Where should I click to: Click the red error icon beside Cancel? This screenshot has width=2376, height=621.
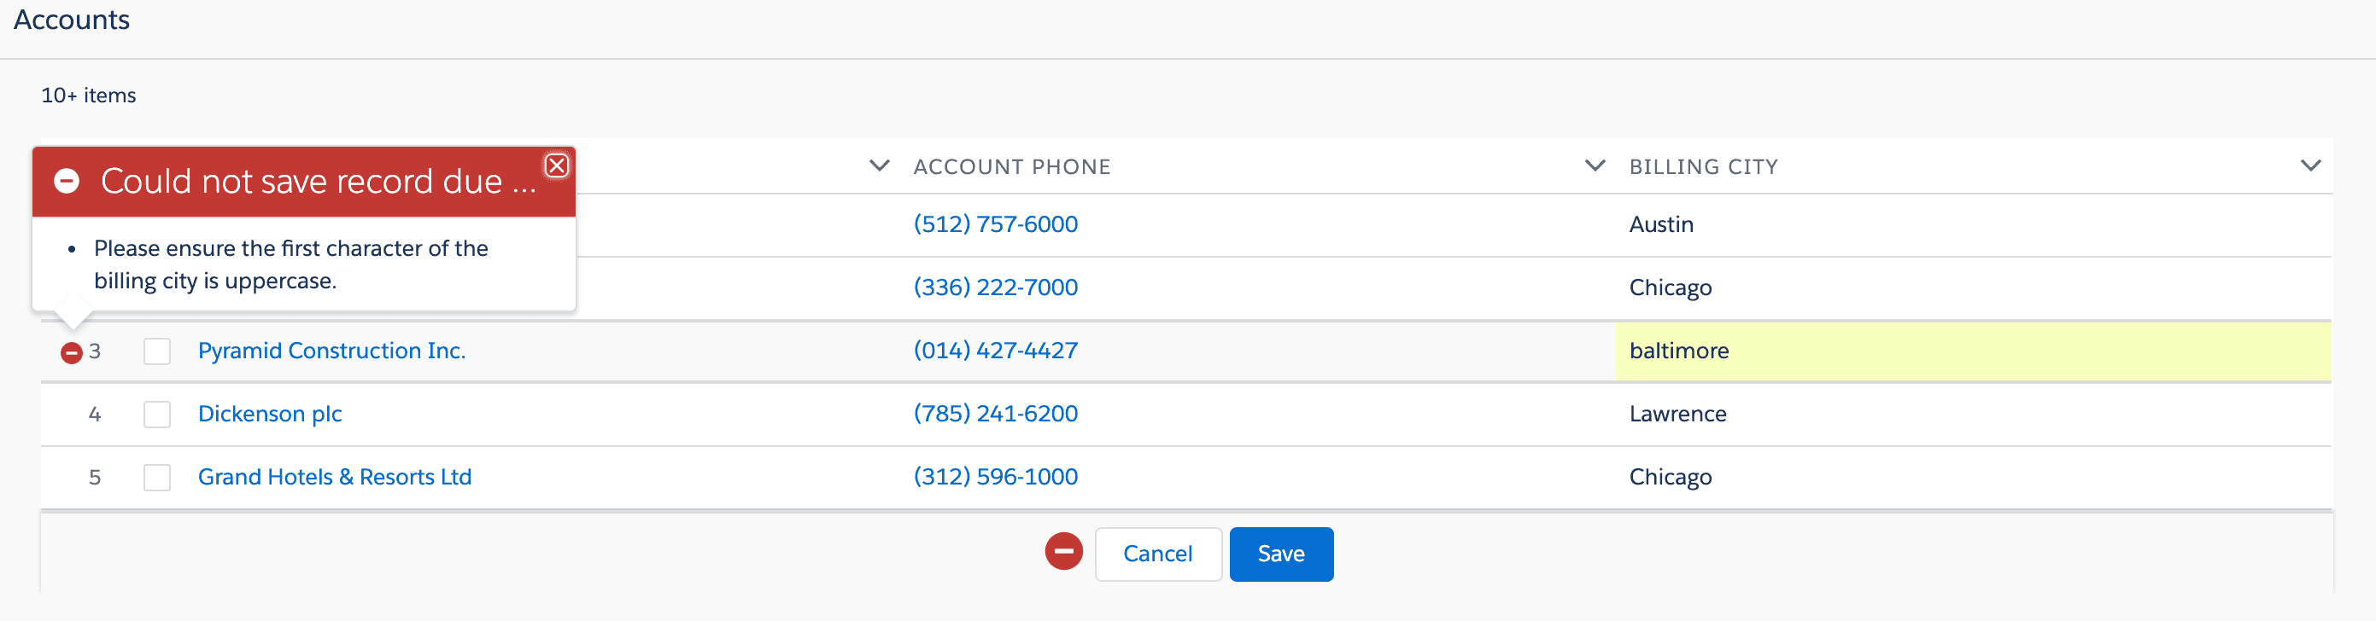(x=1063, y=552)
